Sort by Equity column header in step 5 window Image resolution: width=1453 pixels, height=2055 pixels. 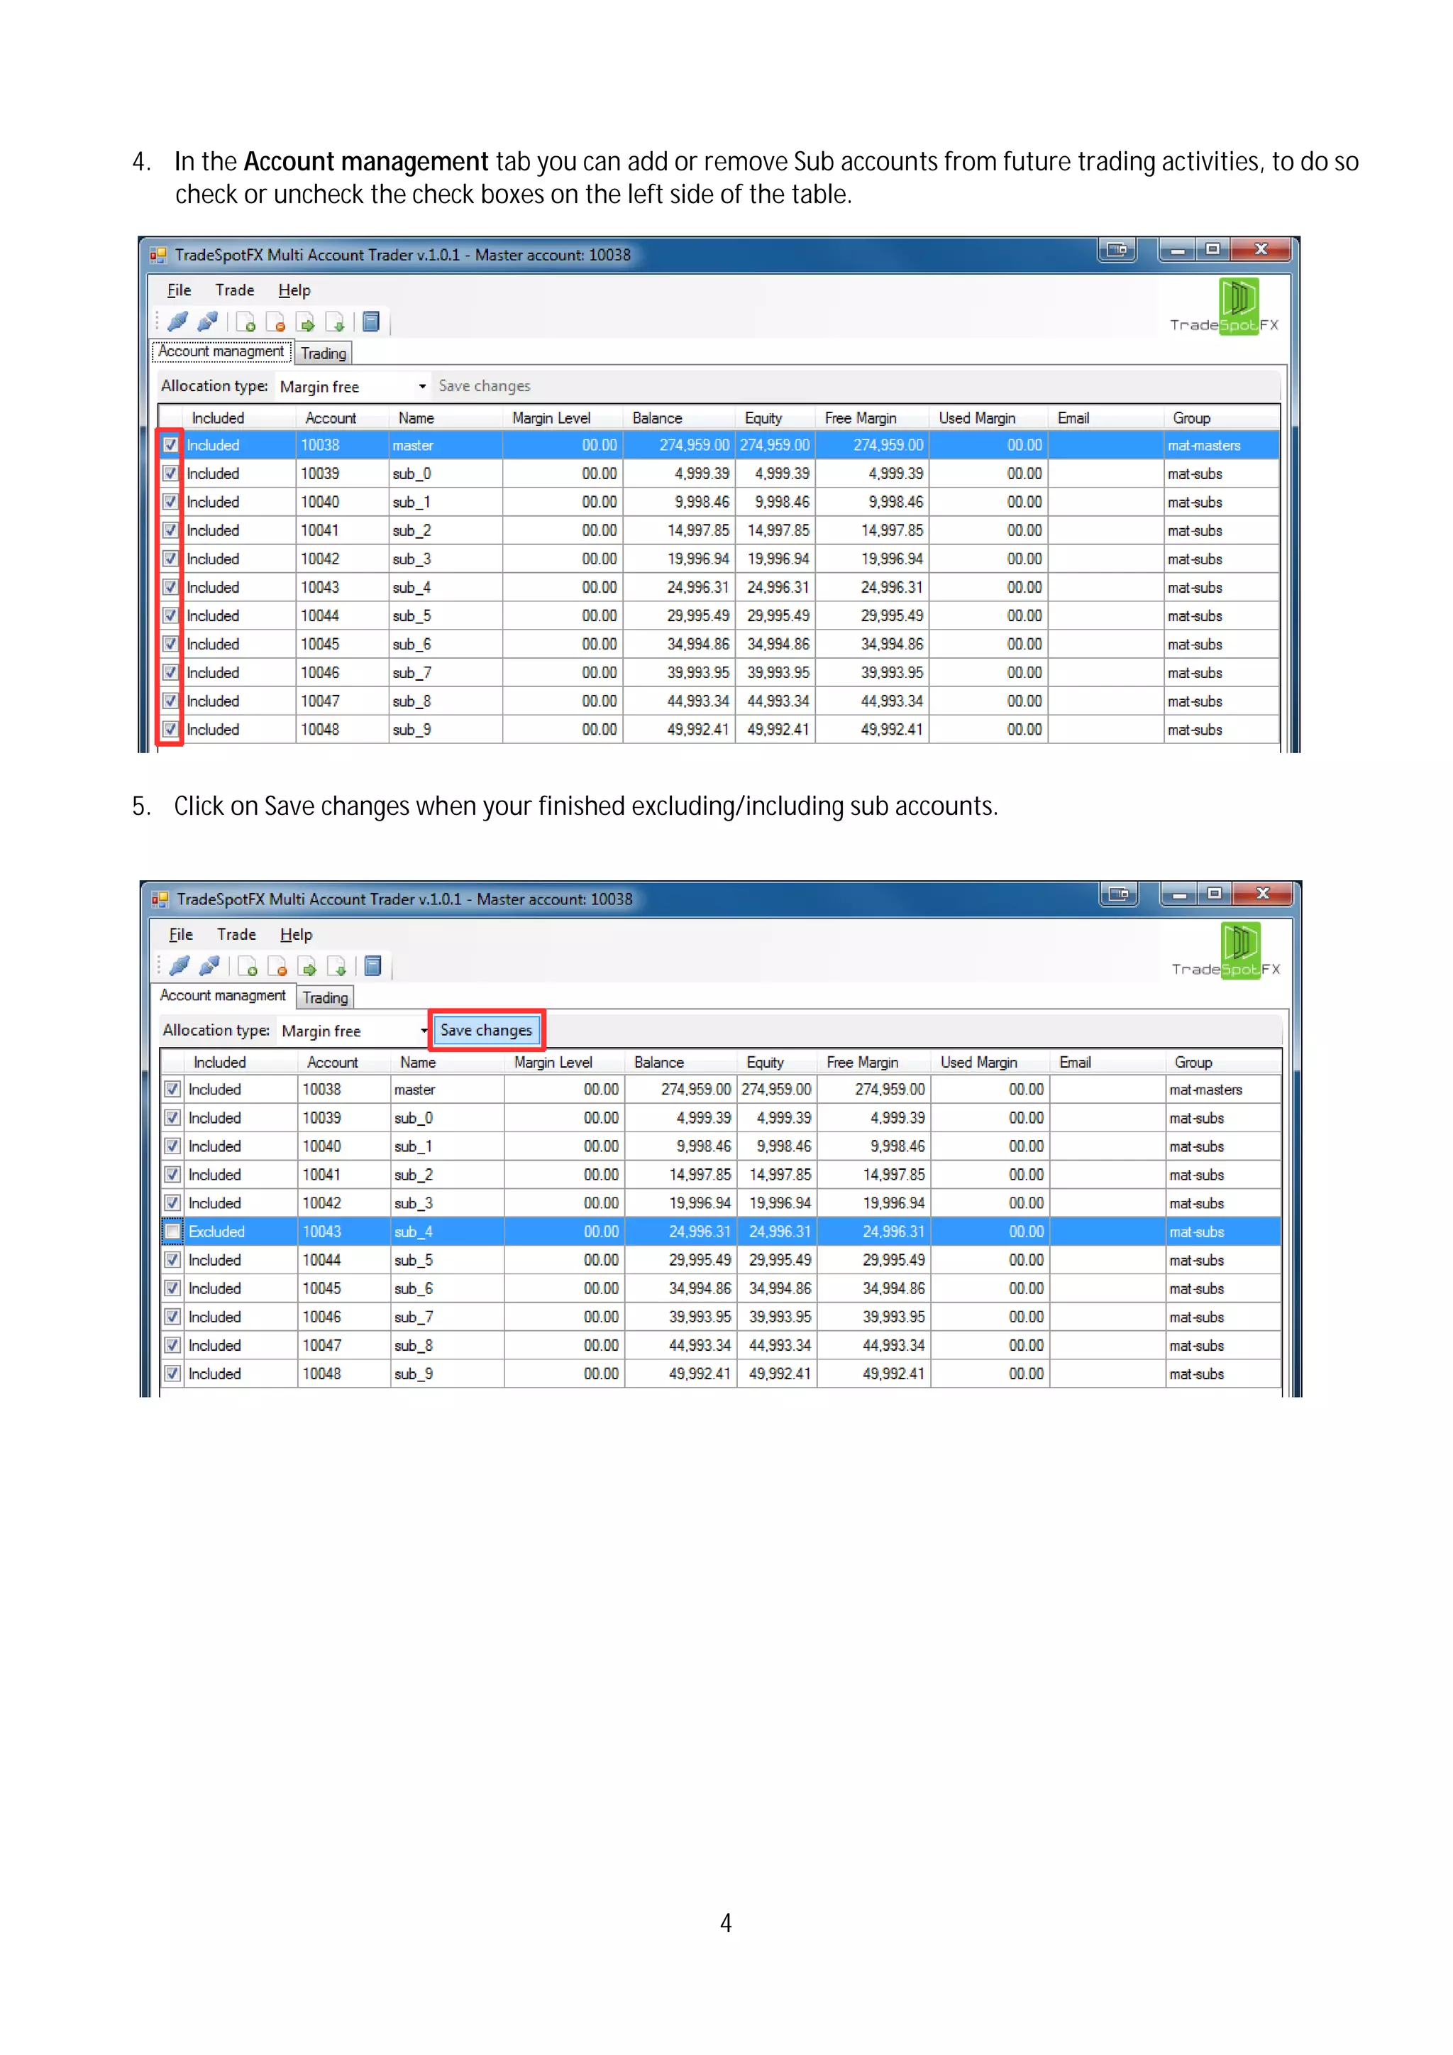778,1063
